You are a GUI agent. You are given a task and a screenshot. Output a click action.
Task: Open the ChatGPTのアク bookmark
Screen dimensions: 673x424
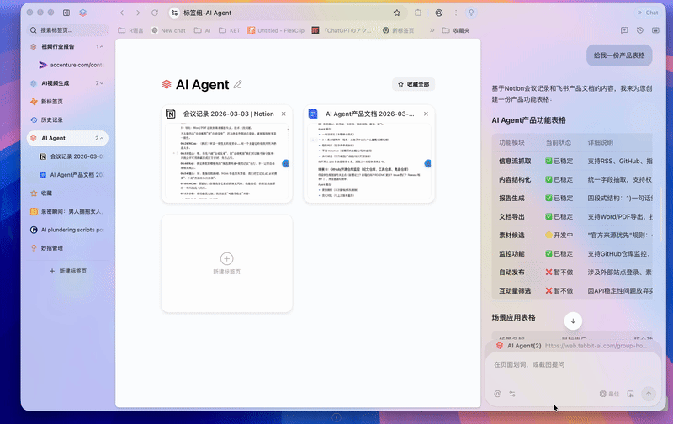[342, 30]
